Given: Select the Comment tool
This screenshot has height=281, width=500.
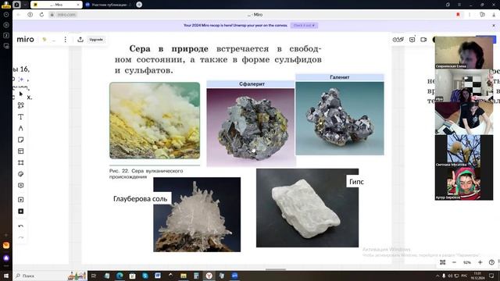Looking at the screenshot, I should click(x=21, y=186).
